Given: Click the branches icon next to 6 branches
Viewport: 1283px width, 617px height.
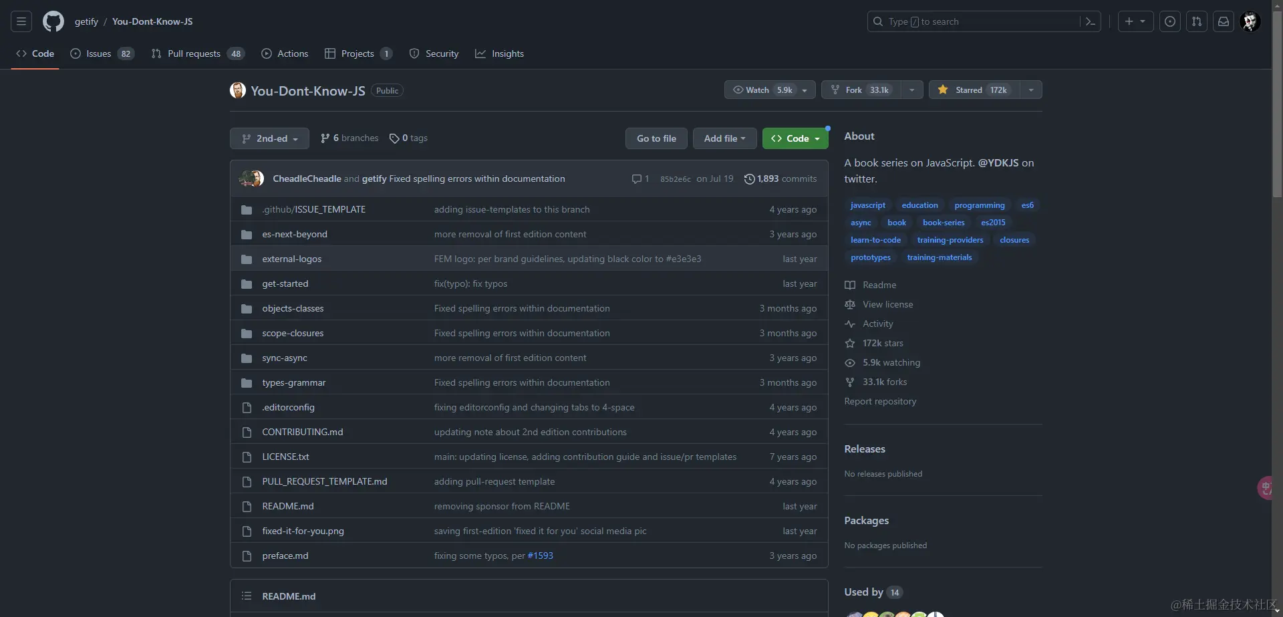Looking at the screenshot, I should [x=325, y=138].
